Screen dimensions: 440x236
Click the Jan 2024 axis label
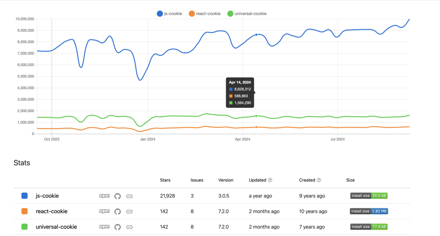pos(148,139)
